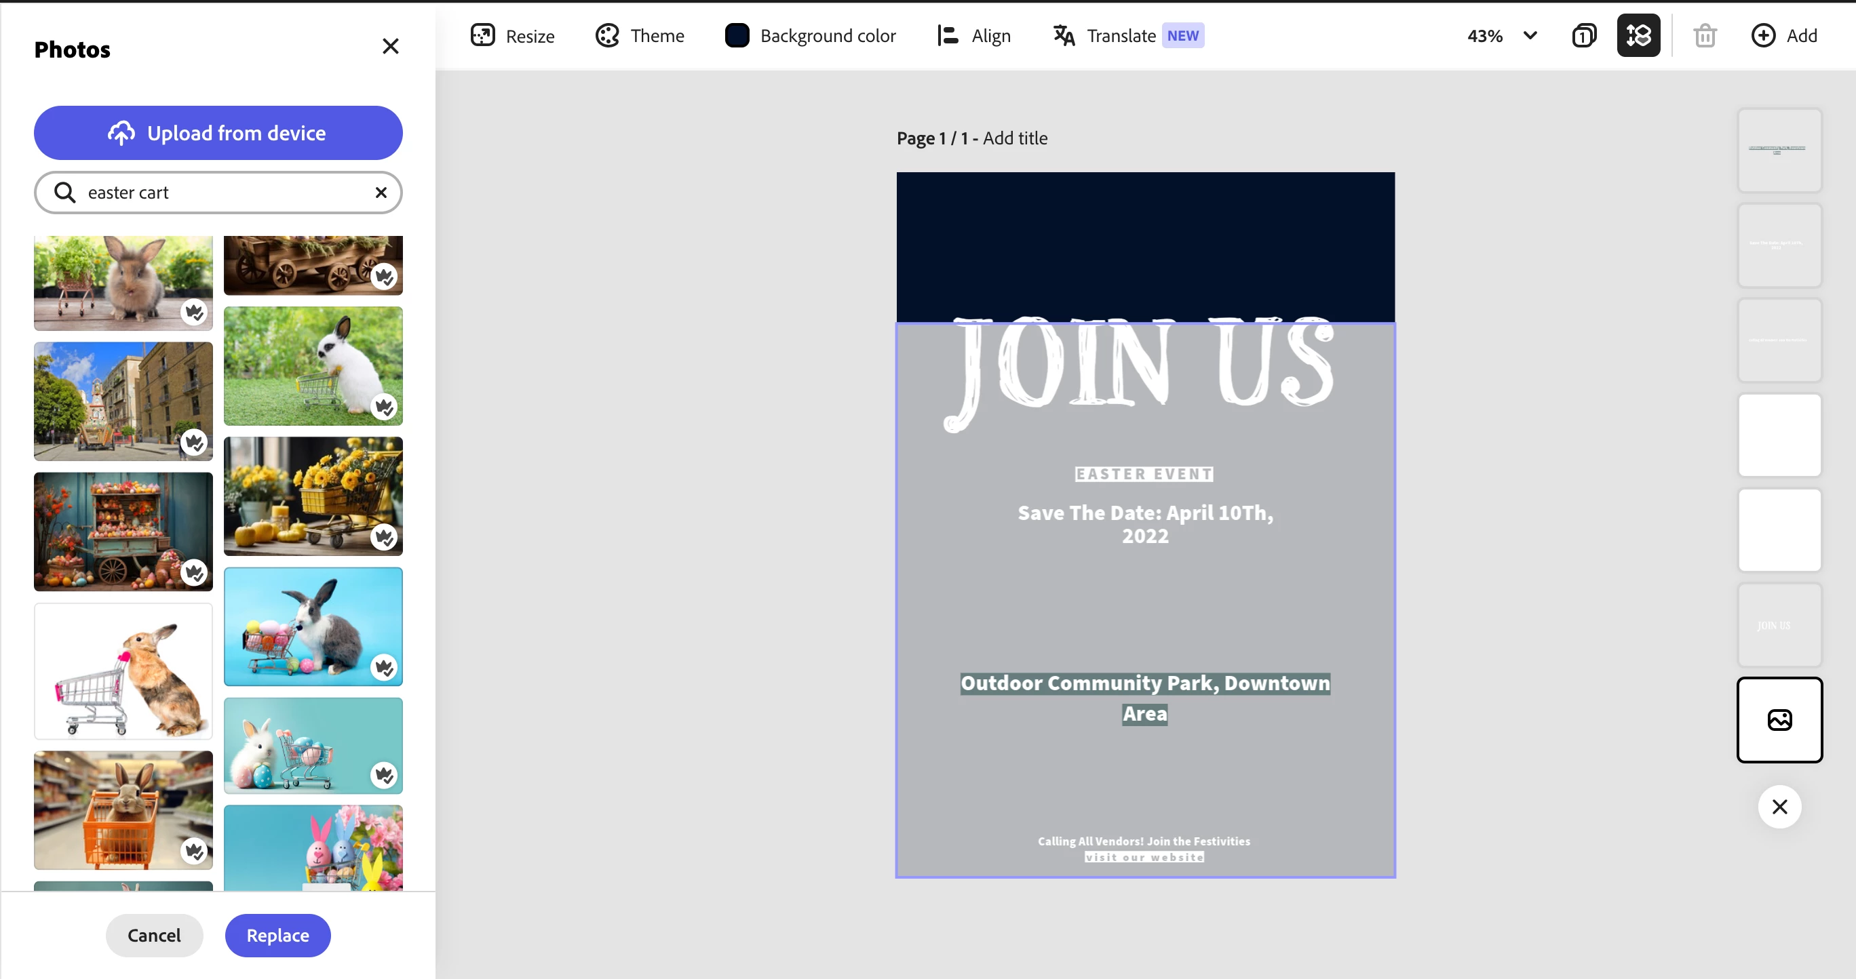Screen dimensions: 1856x979
Task: Select the JOIN US layer thumbnail
Action: 1779,625
